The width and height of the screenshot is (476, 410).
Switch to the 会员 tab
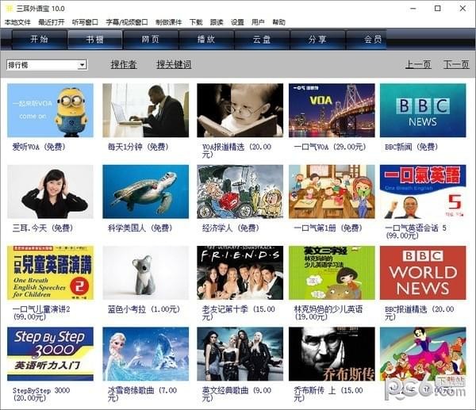pos(366,40)
